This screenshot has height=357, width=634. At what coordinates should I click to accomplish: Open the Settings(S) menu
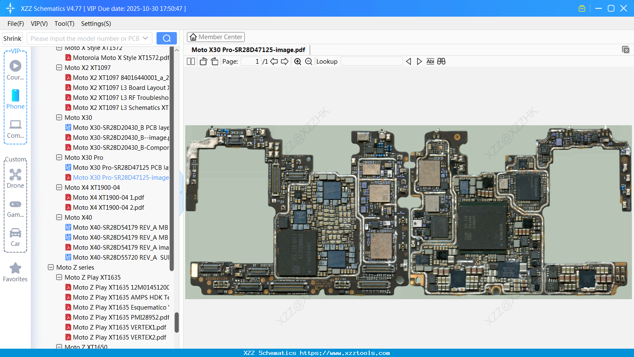(96, 24)
